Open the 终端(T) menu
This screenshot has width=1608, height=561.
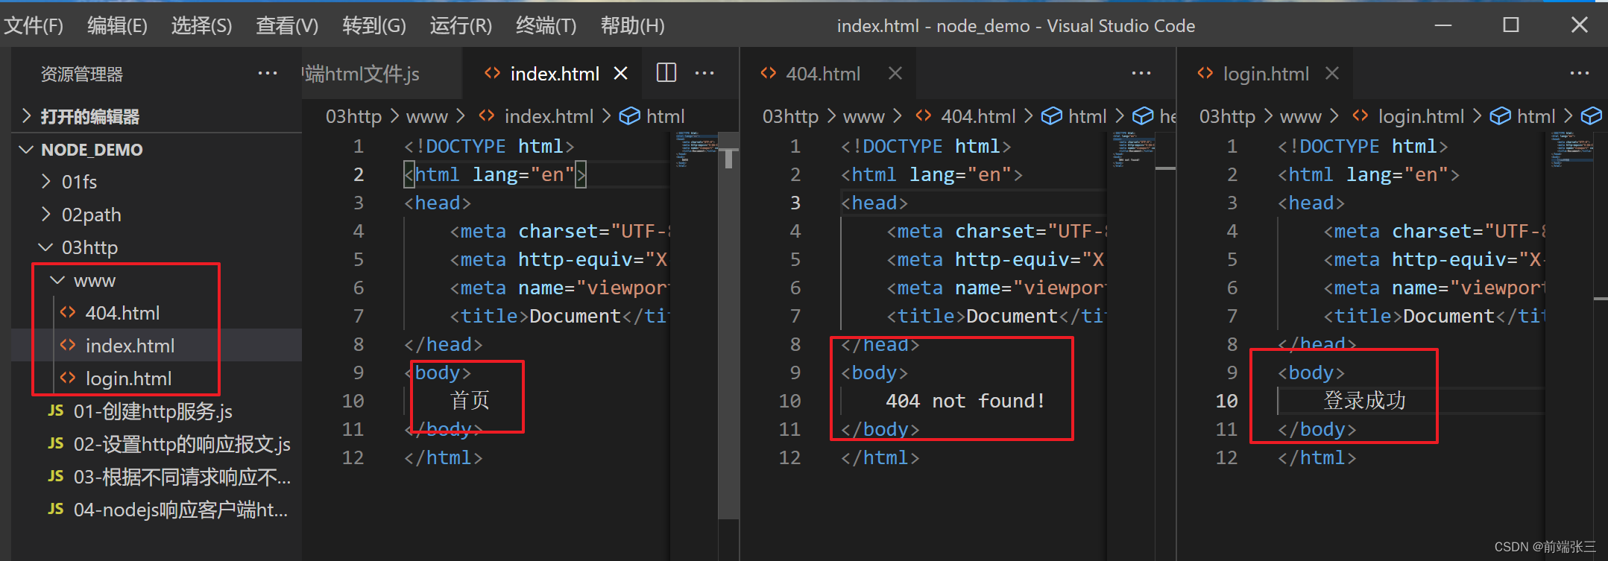[546, 26]
